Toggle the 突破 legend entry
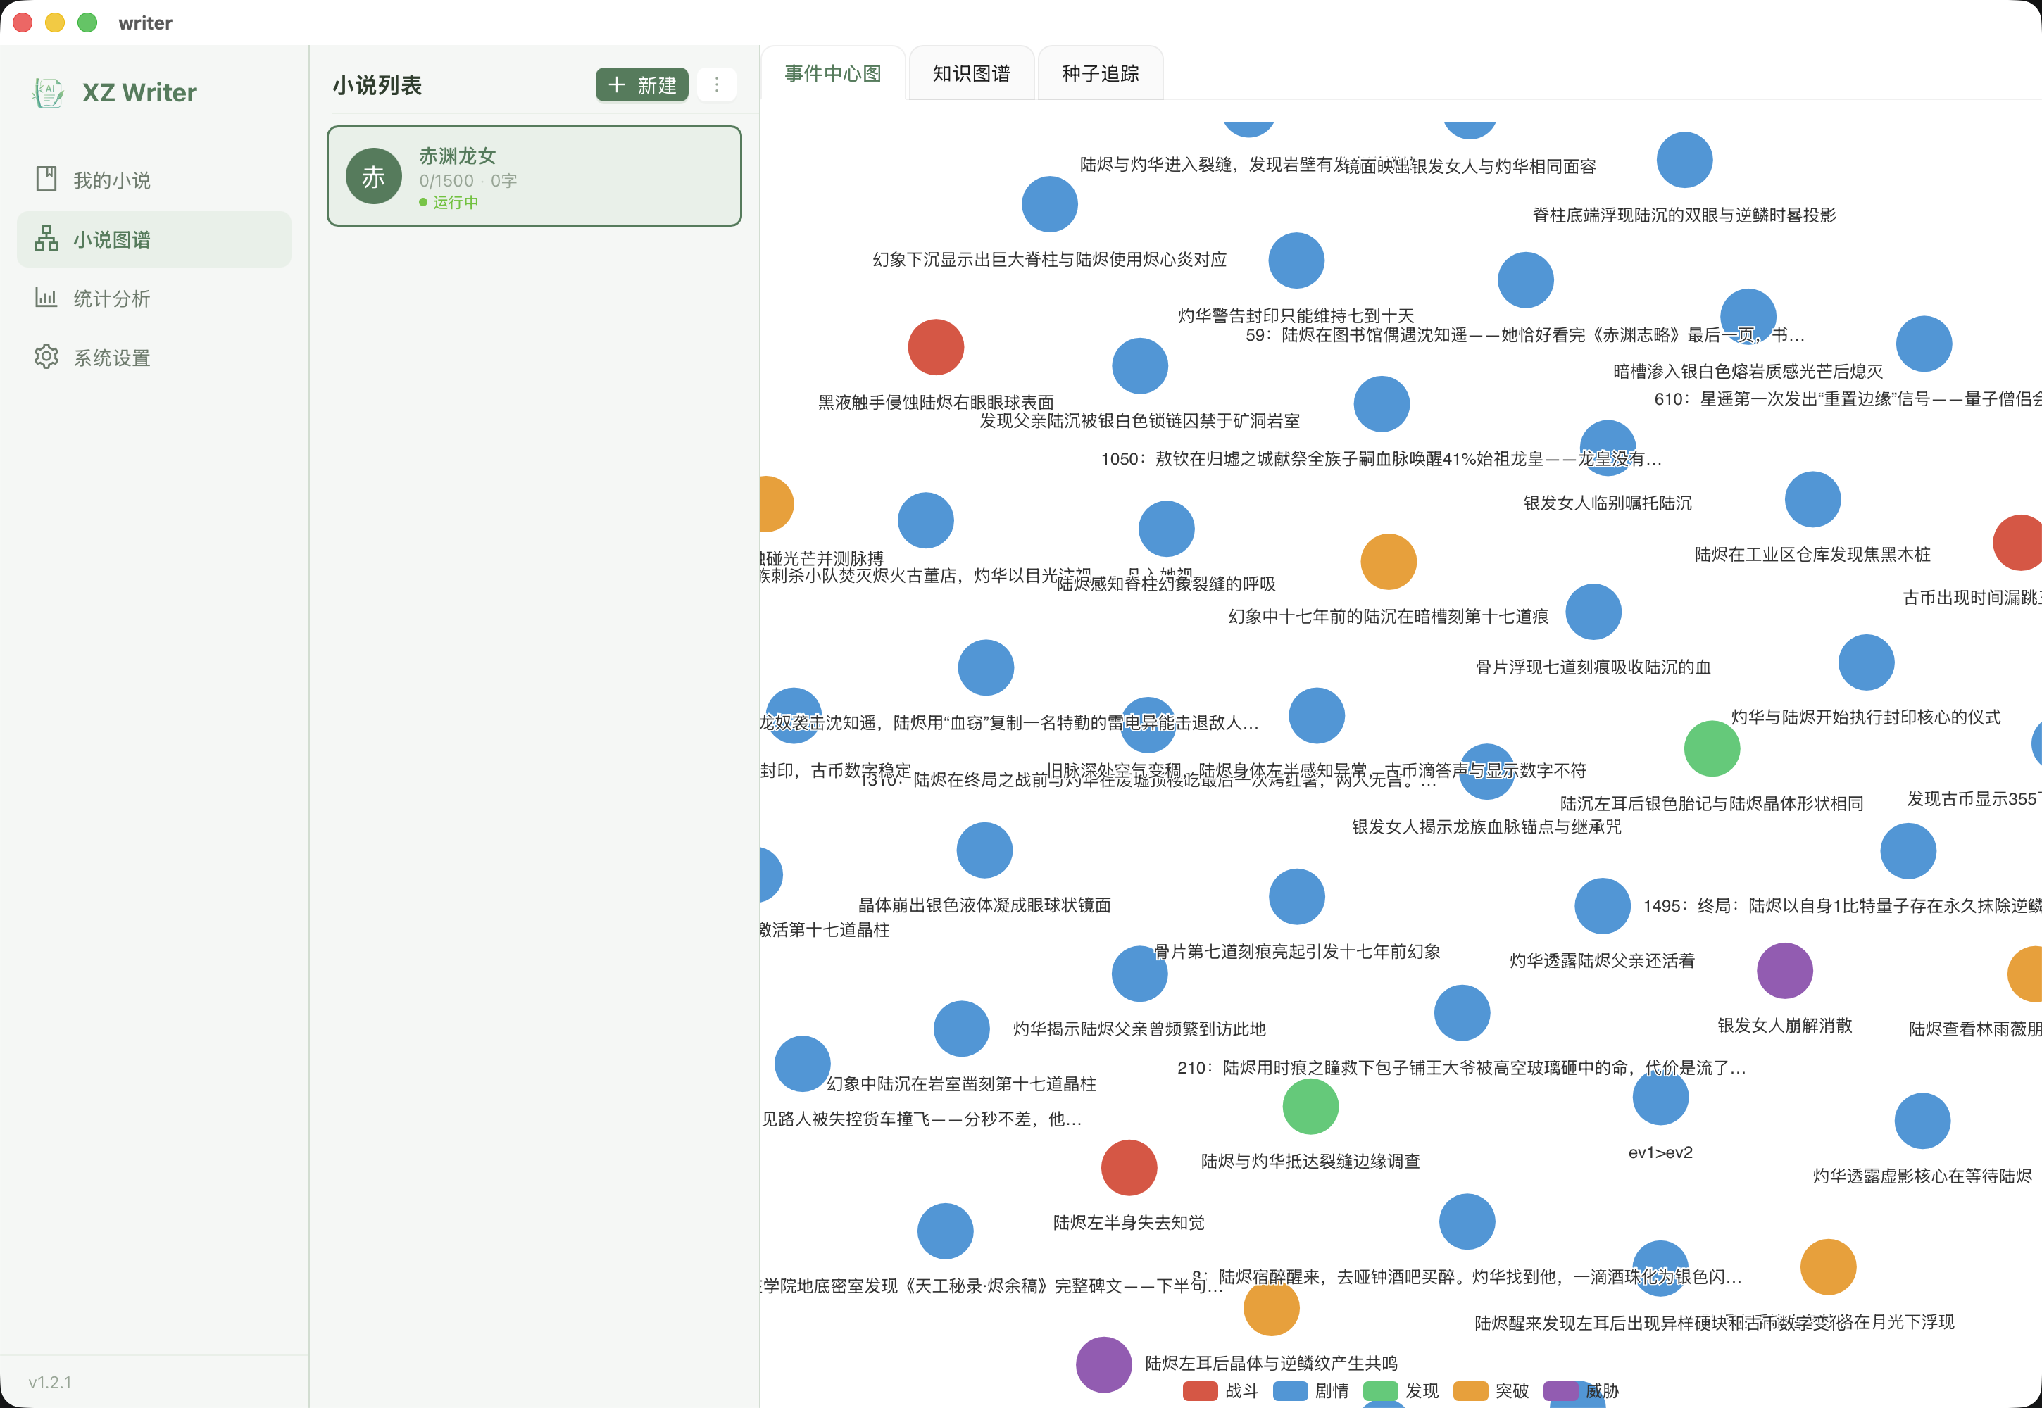The width and height of the screenshot is (2042, 1408). pyautogui.click(x=1491, y=1390)
